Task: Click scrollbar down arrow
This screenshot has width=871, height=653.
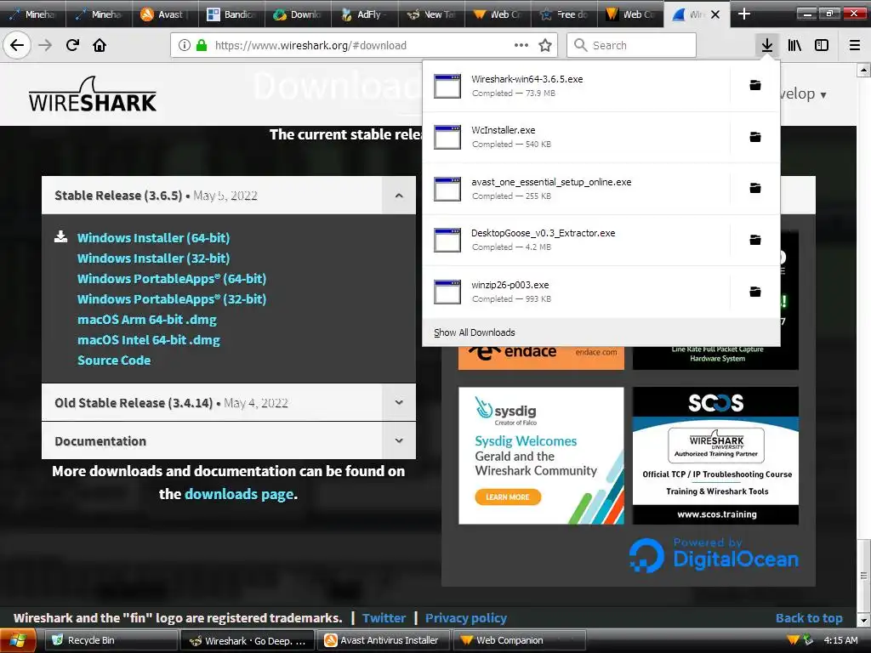Action: [863, 620]
